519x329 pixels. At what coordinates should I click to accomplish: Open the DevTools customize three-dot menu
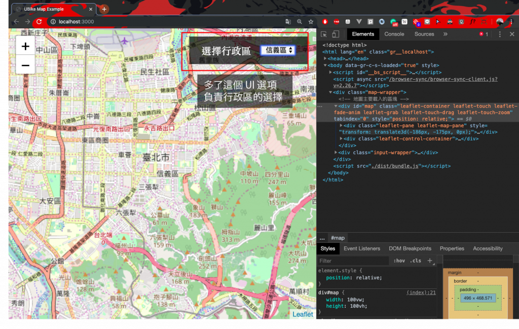pos(500,34)
